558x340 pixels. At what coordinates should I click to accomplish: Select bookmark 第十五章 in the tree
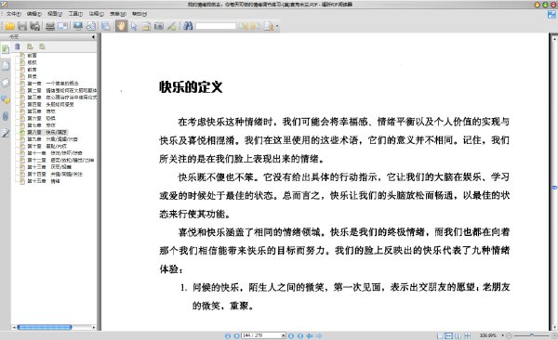[x=44, y=181]
